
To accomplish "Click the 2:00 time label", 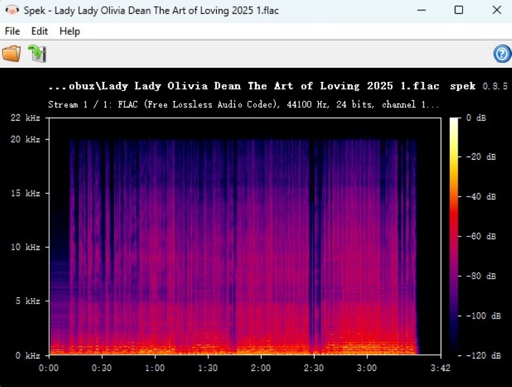I will (x=261, y=368).
